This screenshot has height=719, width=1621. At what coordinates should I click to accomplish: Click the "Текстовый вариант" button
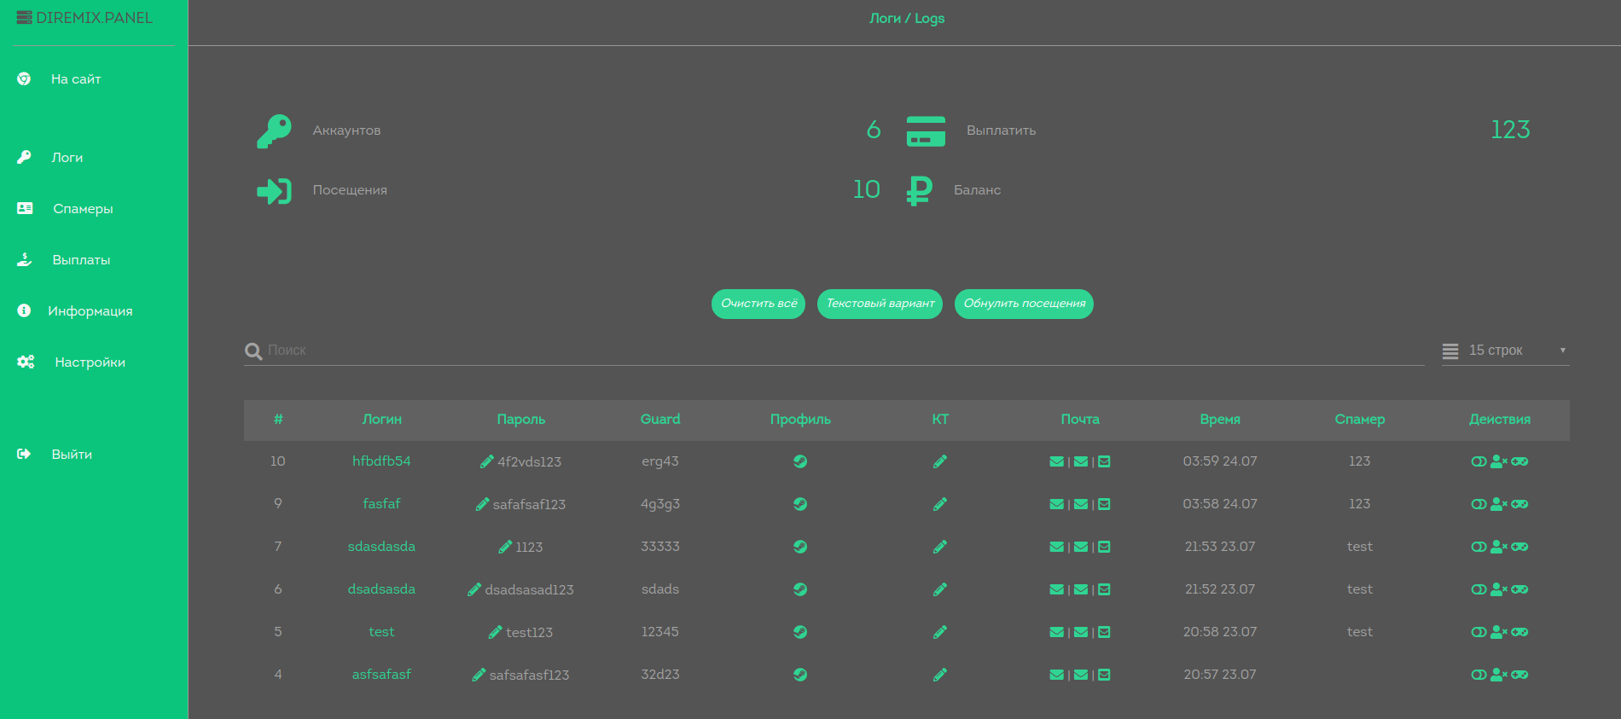coord(880,304)
